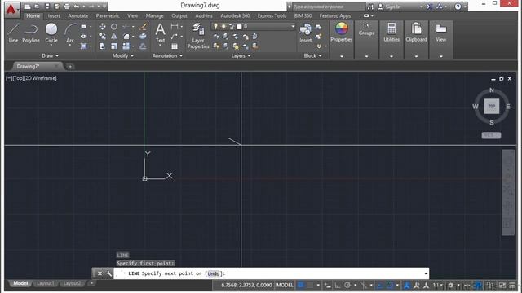The height and width of the screenshot is (293, 522).
Task: Toggle ortho mode in status bar
Action: point(337,285)
